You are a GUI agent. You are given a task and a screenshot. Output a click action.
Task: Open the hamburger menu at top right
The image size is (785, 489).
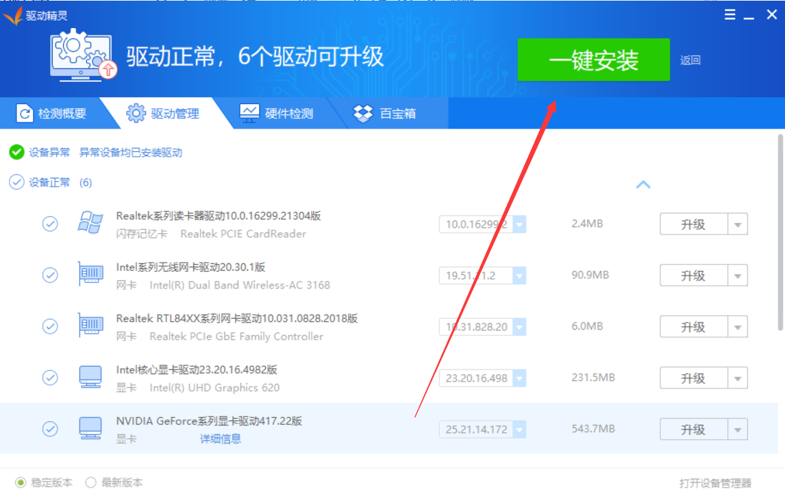(x=730, y=14)
